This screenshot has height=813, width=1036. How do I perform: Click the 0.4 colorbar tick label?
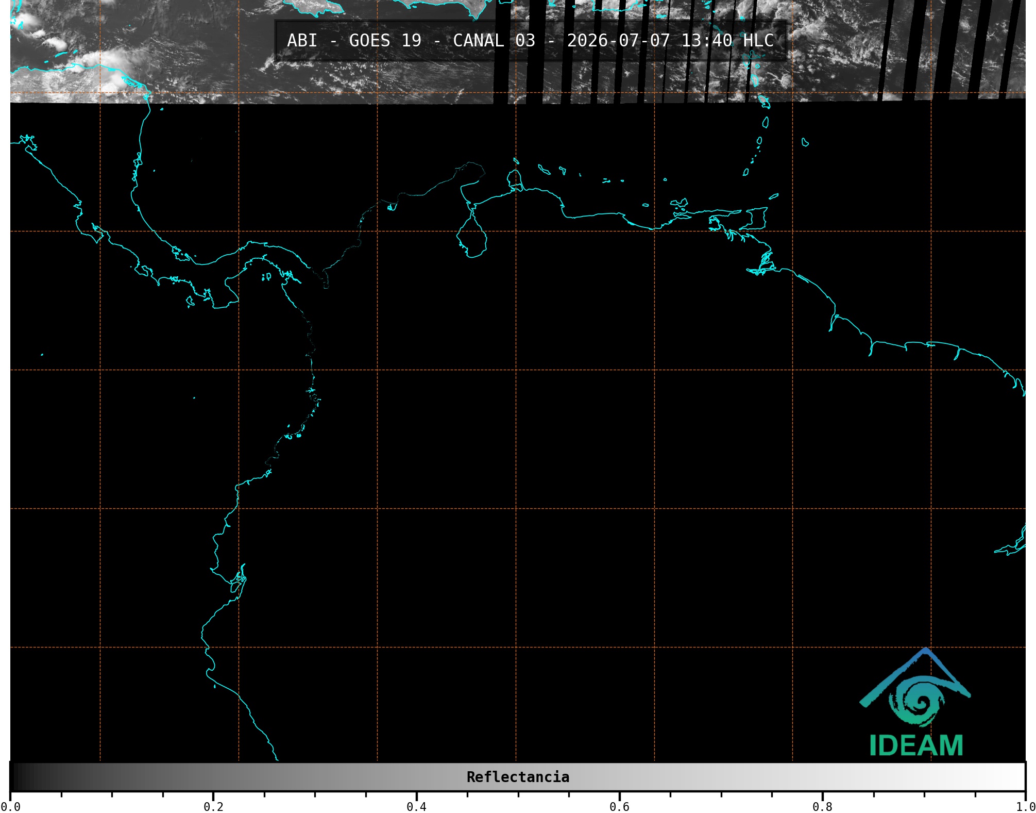click(416, 806)
